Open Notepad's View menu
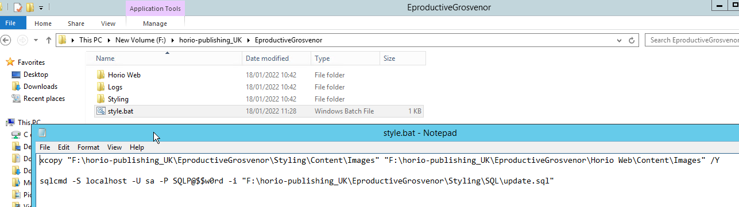 click(114, 147)
